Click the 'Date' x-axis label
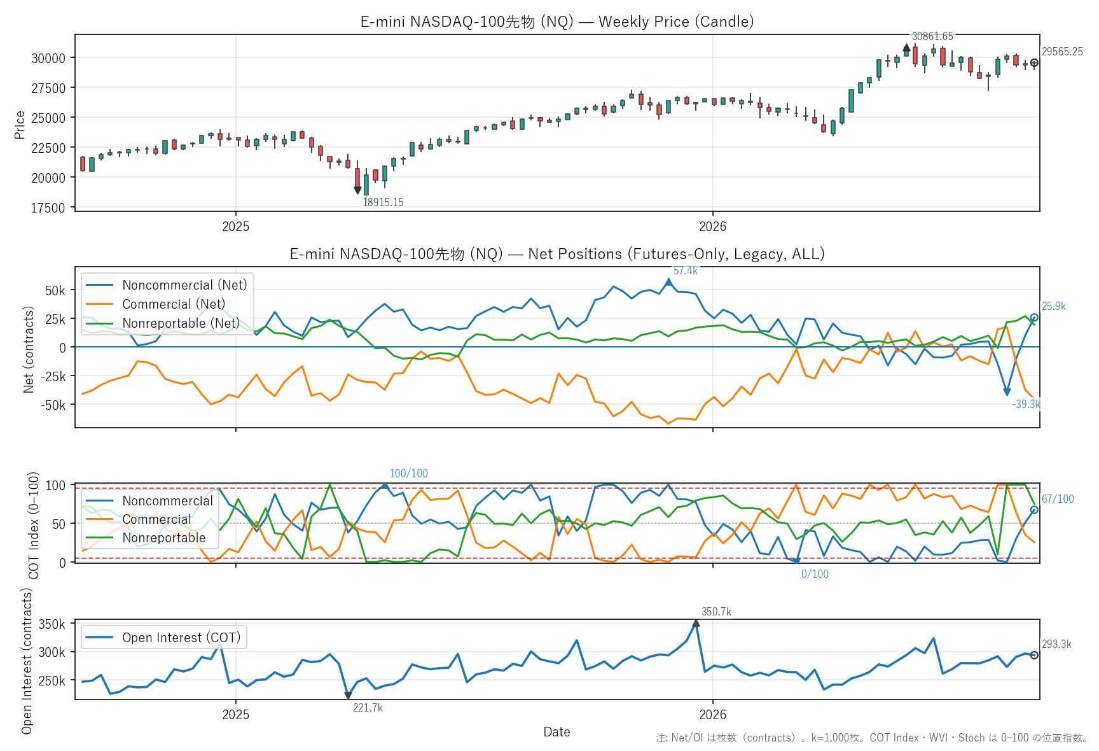 point(556,732)
